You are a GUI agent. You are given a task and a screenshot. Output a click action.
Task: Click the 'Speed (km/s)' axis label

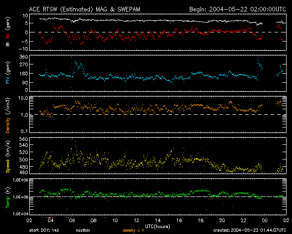click(x=8, y=157)
